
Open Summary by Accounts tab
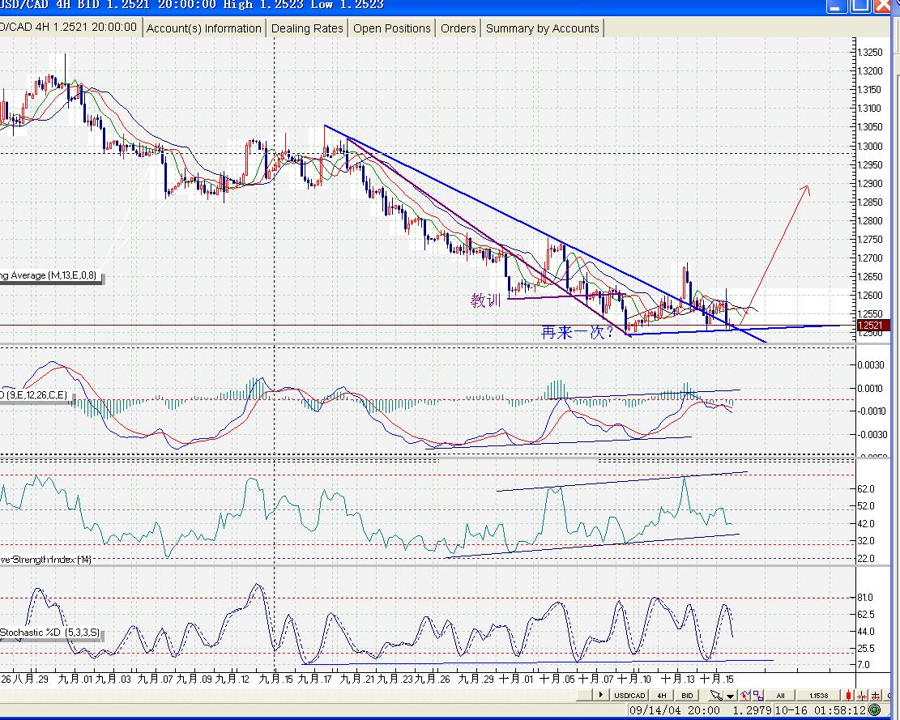click(543, 28)
